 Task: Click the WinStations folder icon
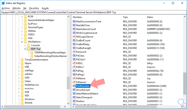[x=25, y=42]
